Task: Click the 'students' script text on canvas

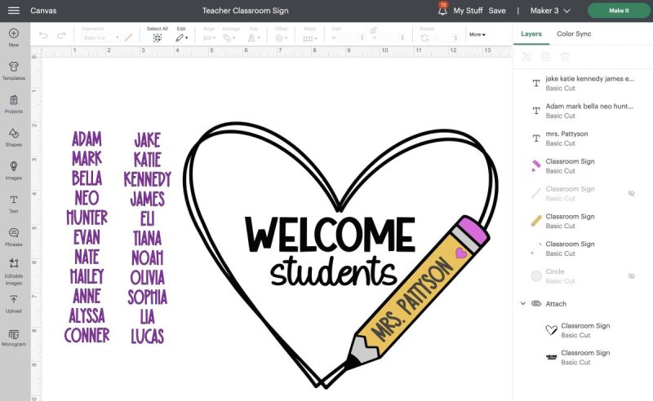Action: click(x=333, y=271)
